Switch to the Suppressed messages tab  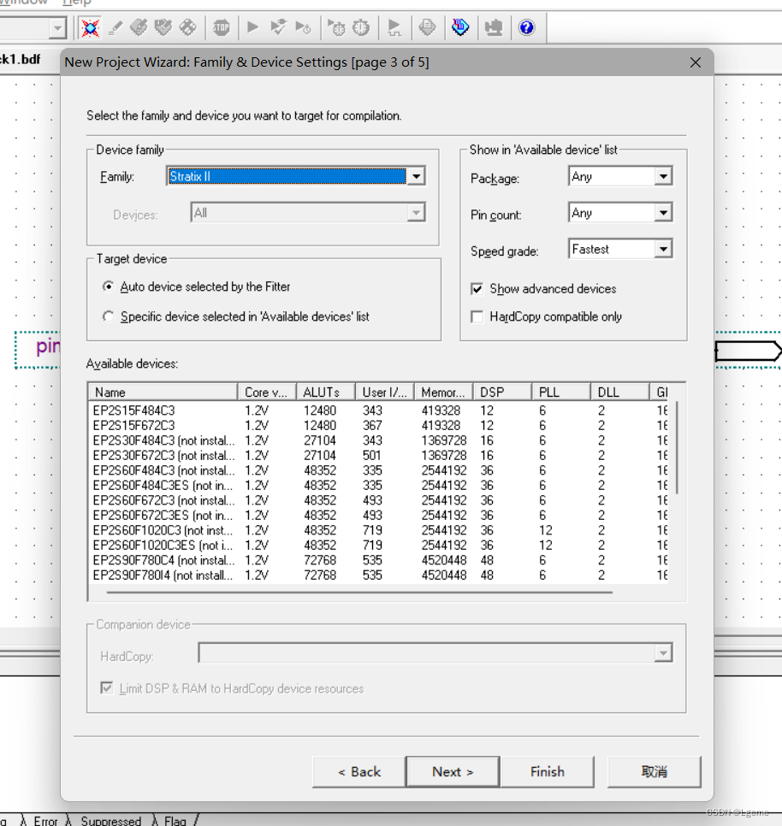click(110, 820)
